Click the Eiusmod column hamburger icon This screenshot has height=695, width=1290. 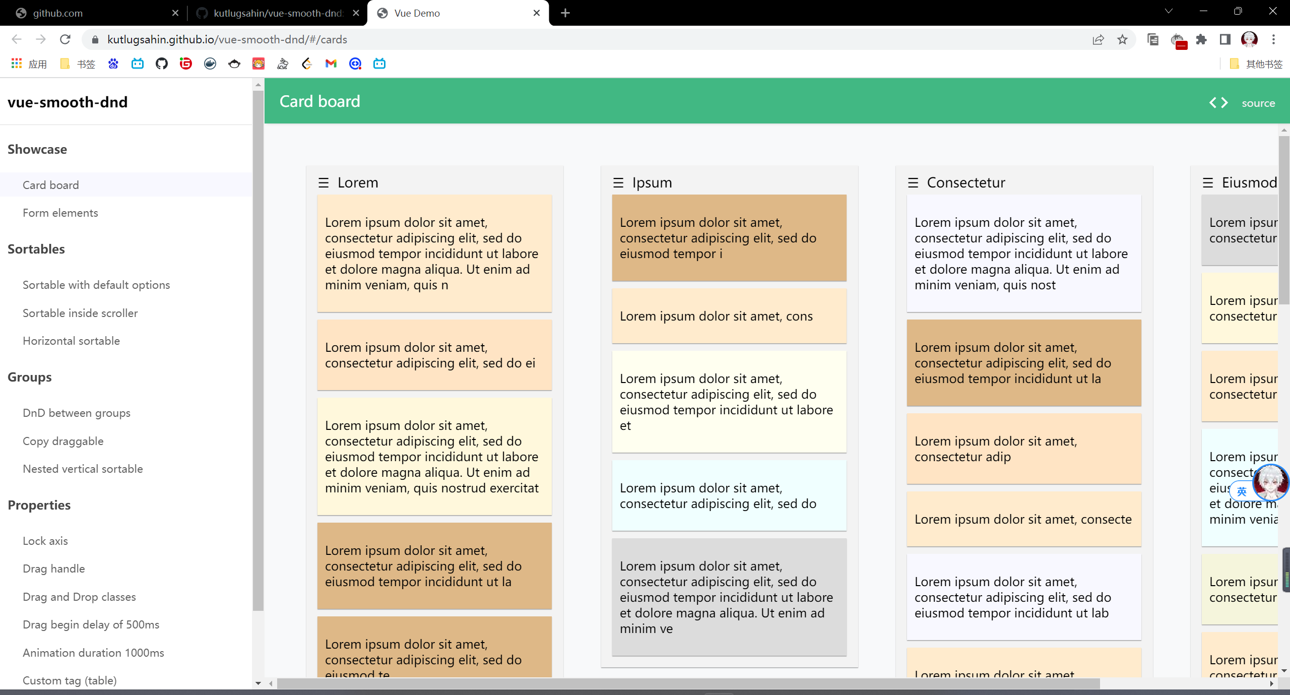[1207, 182]
